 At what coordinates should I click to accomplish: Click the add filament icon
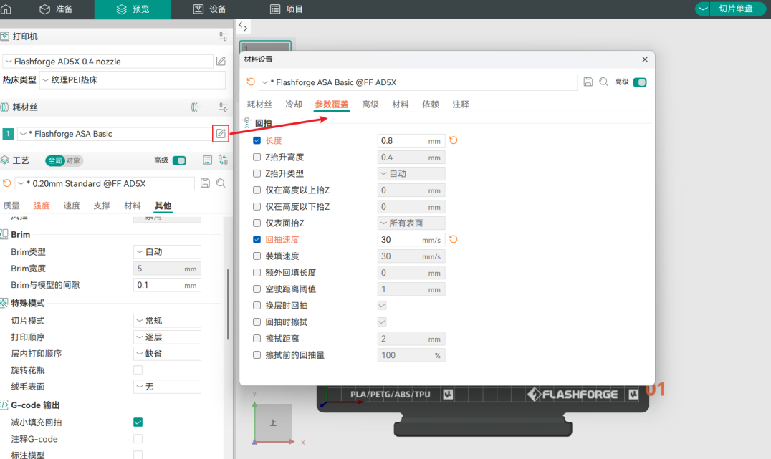click(x=196, y=107)
